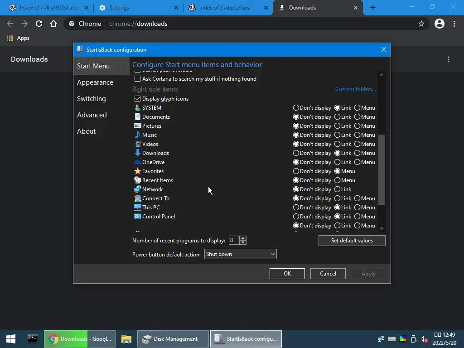
Task: Set Downloads to Menu
Action: point(357,153)
